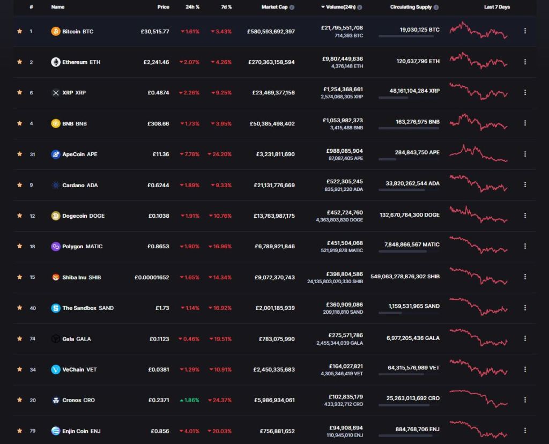Viewport: 549px width, 444px height.
Task: Click the Bitcoin last 7 days sparkline chart
Action: tap(478, 30)
